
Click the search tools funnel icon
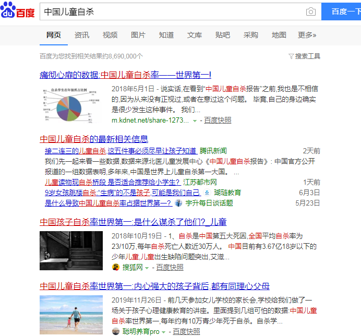coord(291,56)
